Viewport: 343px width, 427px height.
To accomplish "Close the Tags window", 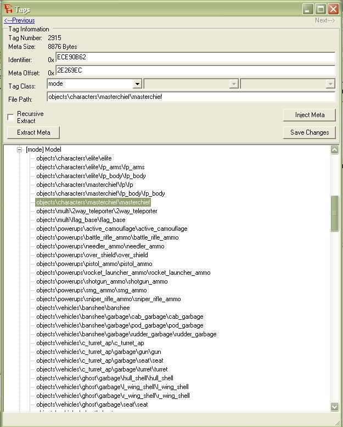I will tap(333, 9).
